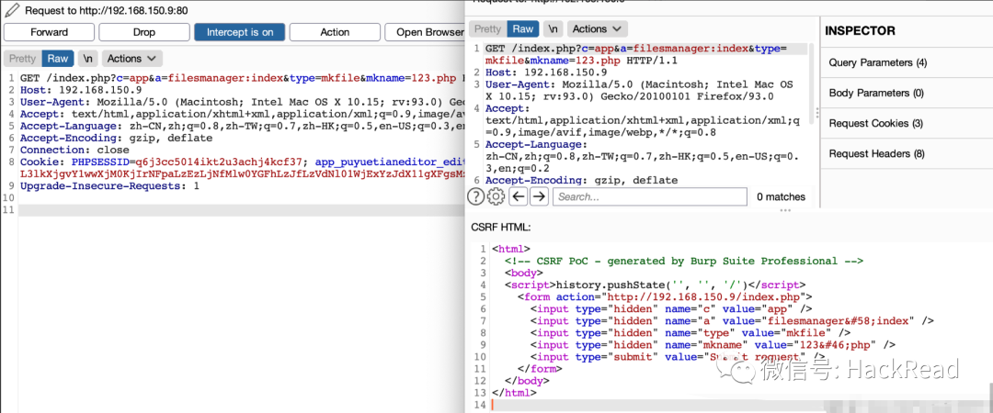Click the pencil edit icon beside Request title

[x=11, y=10]
